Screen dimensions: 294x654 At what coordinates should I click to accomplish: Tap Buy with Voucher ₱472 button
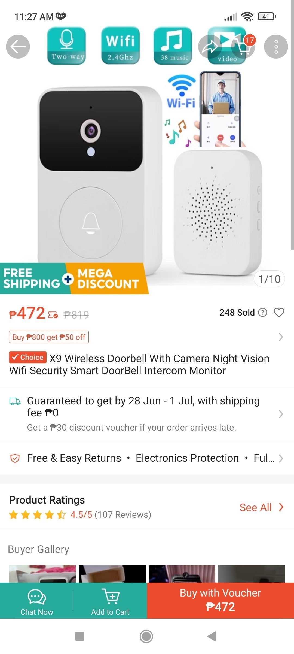[220, 600]
